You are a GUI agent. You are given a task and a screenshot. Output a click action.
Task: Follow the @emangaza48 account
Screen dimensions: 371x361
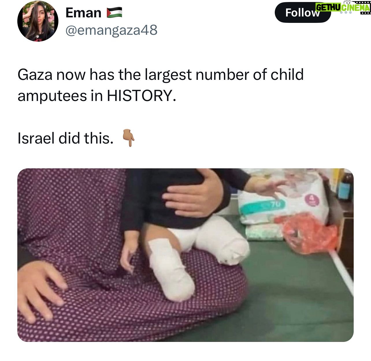[303, 12]
